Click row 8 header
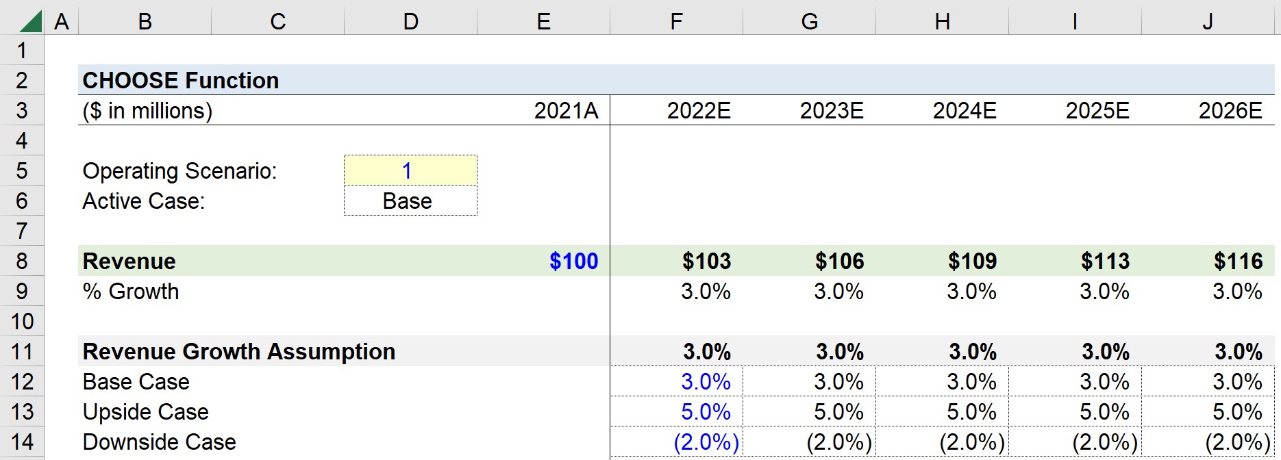 click(x=22, y=261)
